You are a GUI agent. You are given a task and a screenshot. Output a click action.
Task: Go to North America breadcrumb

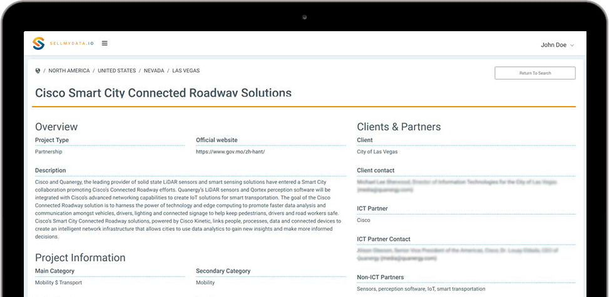click(69, 71)
